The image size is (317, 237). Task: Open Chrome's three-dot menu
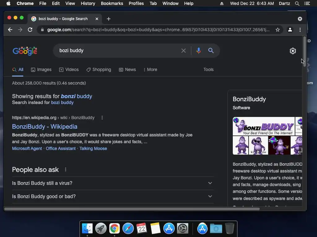coord(300,30)
